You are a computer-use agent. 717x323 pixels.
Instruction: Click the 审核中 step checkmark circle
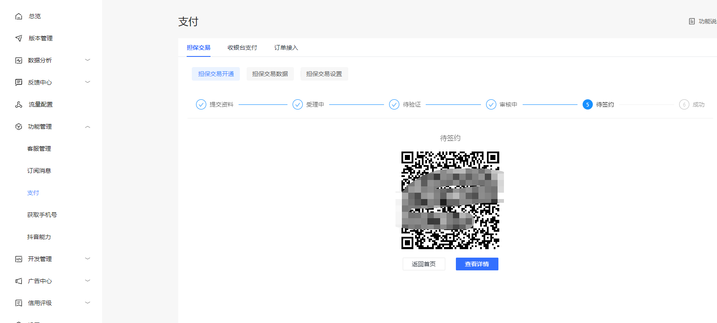coord(491,104)
